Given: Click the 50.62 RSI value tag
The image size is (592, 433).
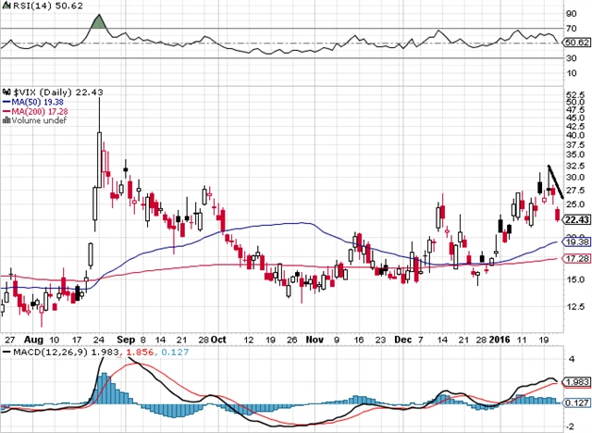Looking at the screenshot, I should pos(575,42).
